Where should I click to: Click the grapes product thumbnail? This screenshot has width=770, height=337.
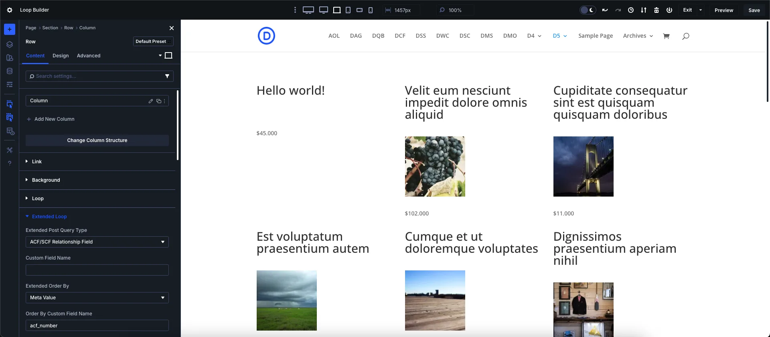pos(435,166)
